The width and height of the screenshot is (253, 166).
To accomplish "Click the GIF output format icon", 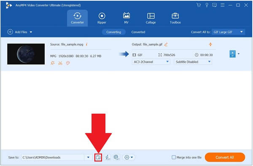I will [232, 54].
